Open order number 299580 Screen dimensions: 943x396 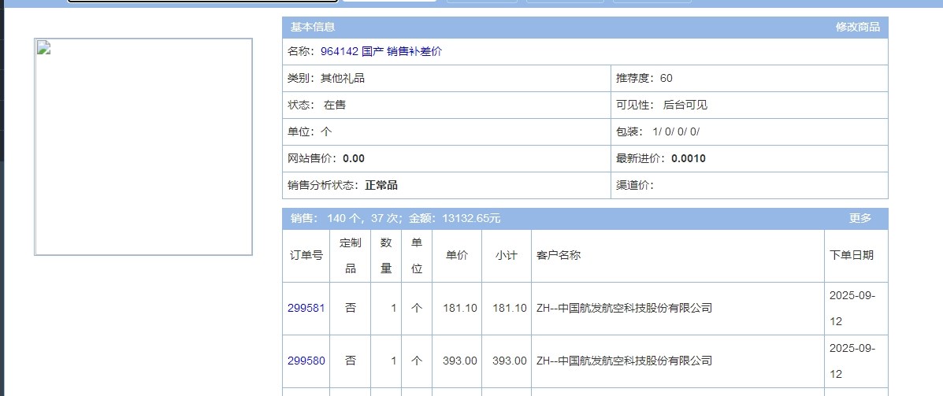coord(306,361)
